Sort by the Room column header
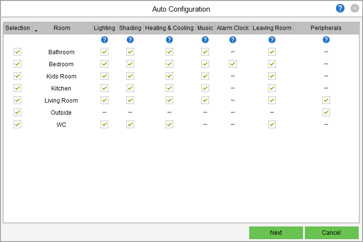Screen dimensions: 363x242 [62, 28]
